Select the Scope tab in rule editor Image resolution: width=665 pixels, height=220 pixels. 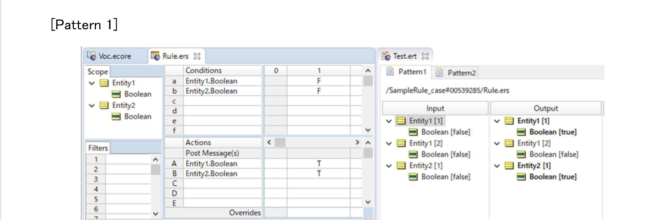(98, 72)
